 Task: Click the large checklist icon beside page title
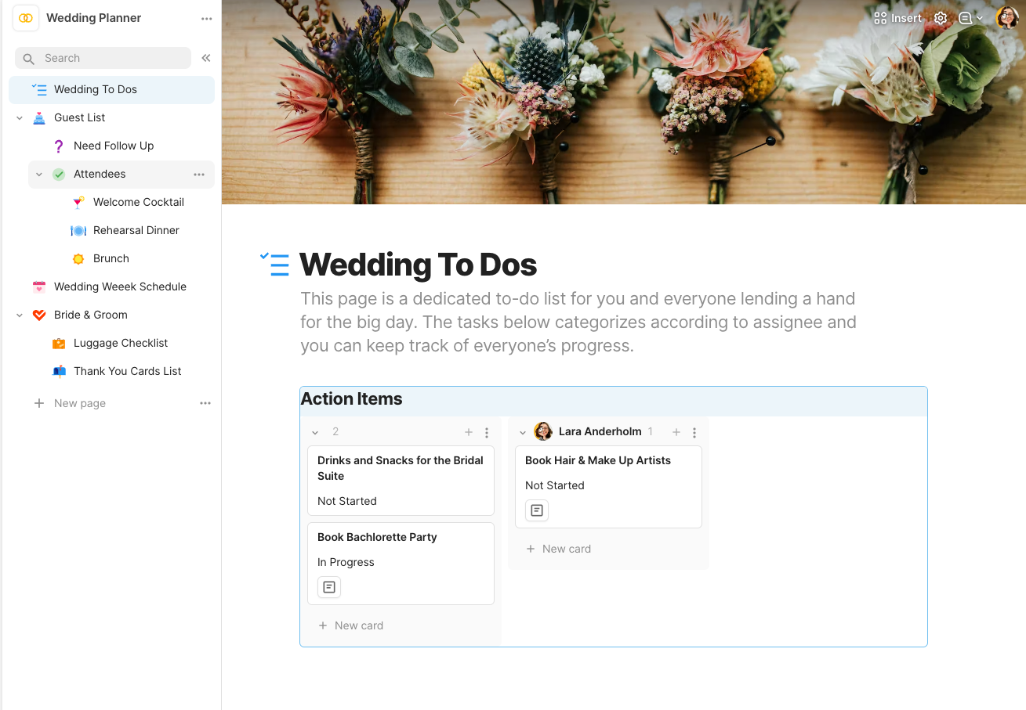point(275,265)
